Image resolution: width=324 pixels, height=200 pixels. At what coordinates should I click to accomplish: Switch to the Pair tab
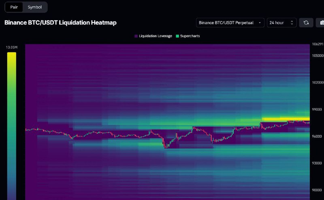pyautogui.click(x=14, y=7)
